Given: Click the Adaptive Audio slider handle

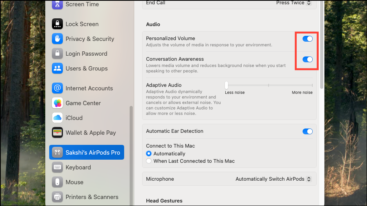Looking at the screenshot, I should [x=226, y=85].
